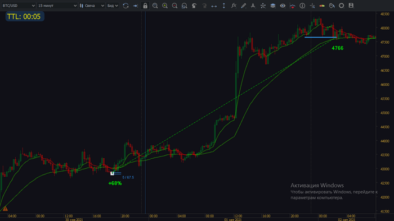Click the white order marker box
The height and width of the screenshot is (221, 394).
coord(113,173)
